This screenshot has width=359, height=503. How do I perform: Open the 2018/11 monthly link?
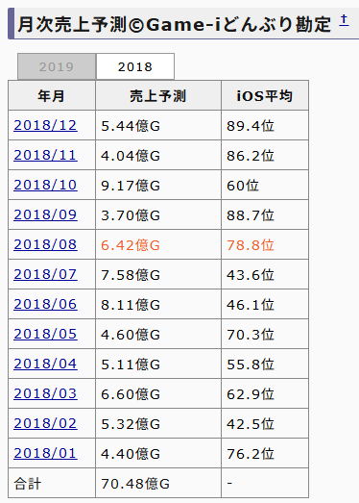(45, 155)
